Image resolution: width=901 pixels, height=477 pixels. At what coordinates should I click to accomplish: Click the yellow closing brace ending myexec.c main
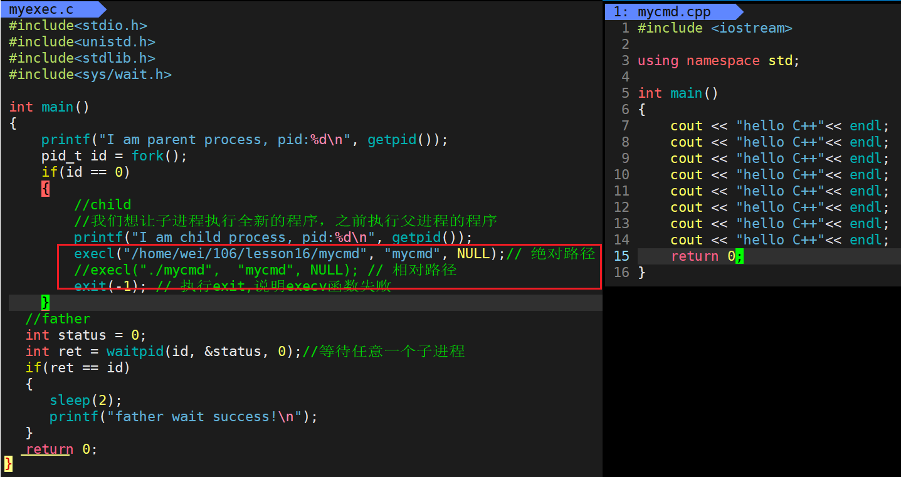(8, 464)
